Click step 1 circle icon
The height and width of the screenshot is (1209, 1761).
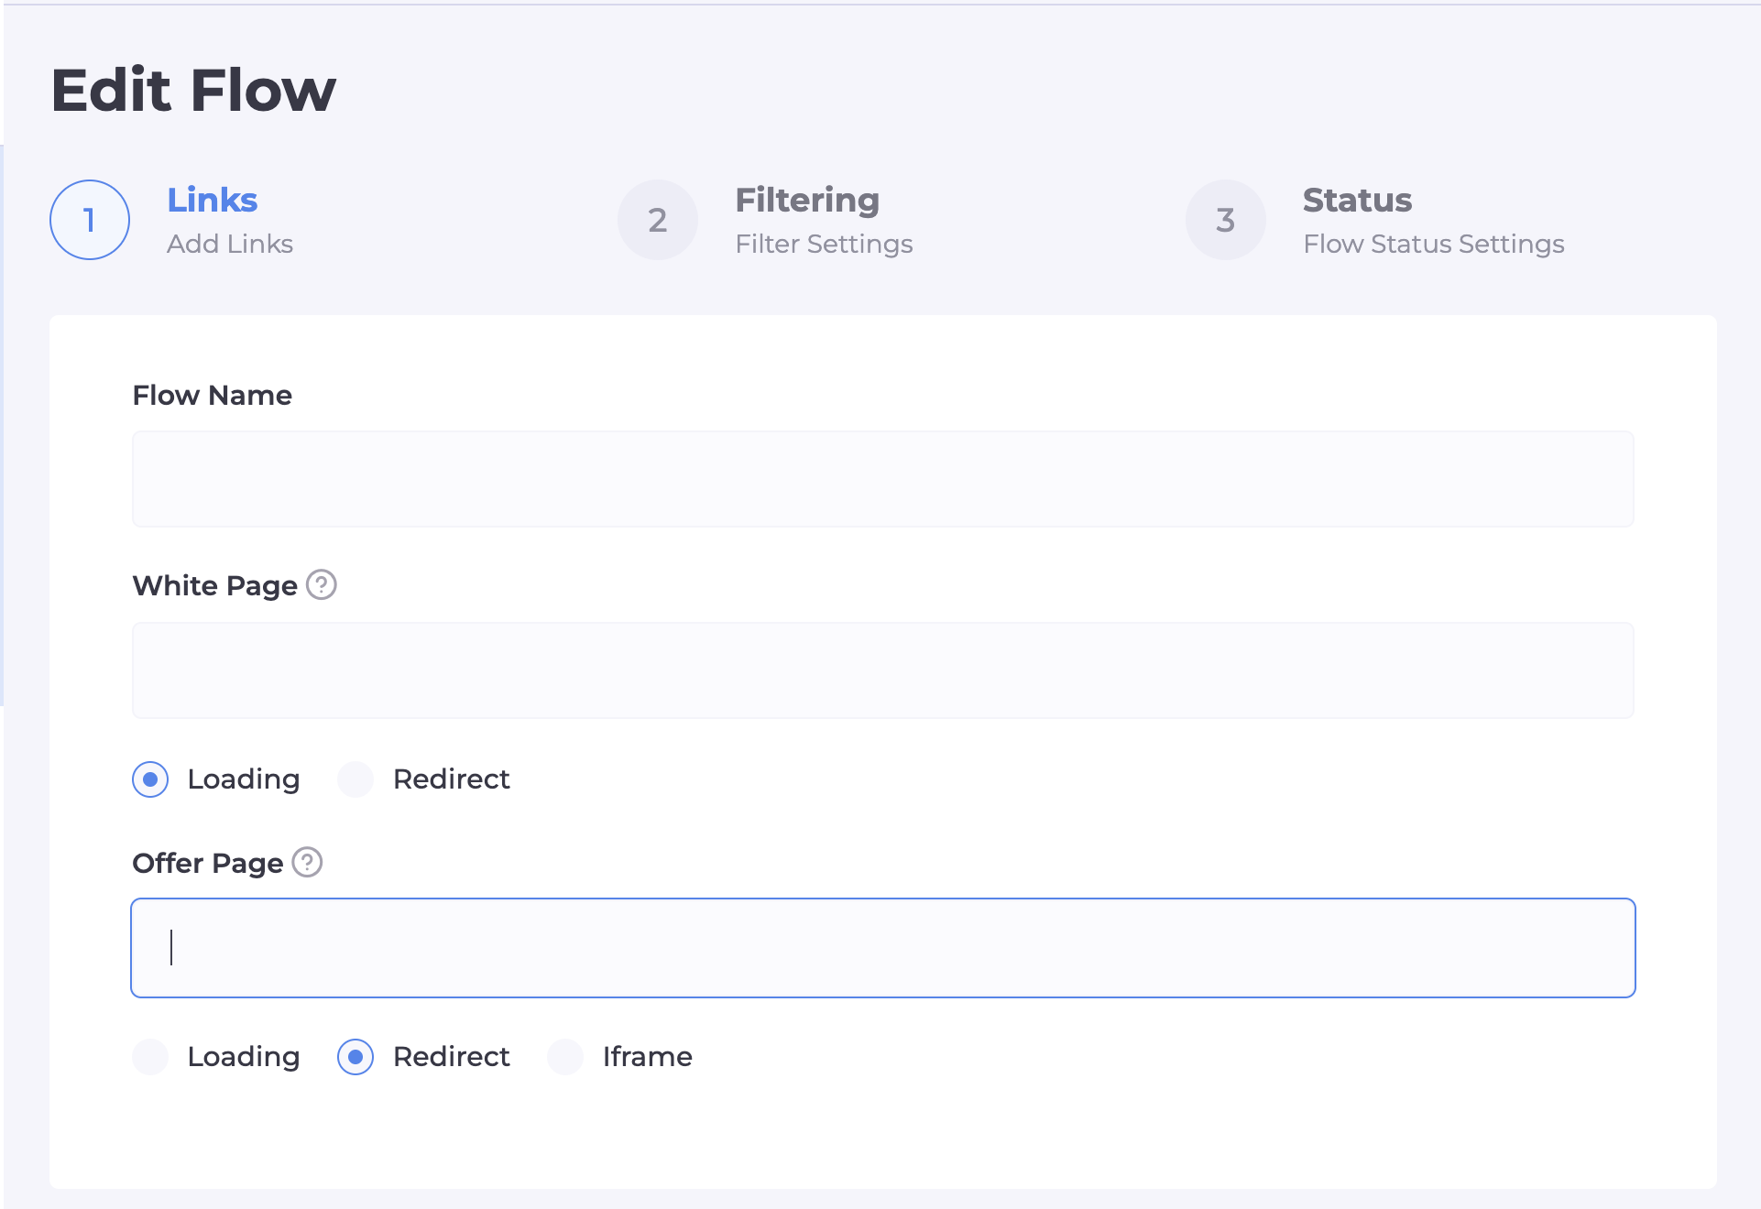90,220
